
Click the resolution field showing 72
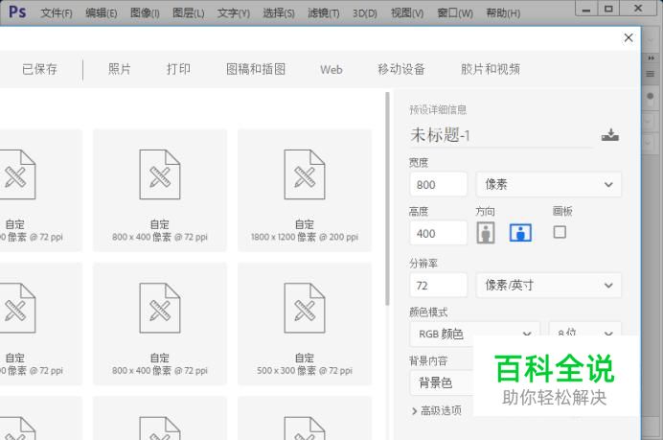click(x=439, y=285)
